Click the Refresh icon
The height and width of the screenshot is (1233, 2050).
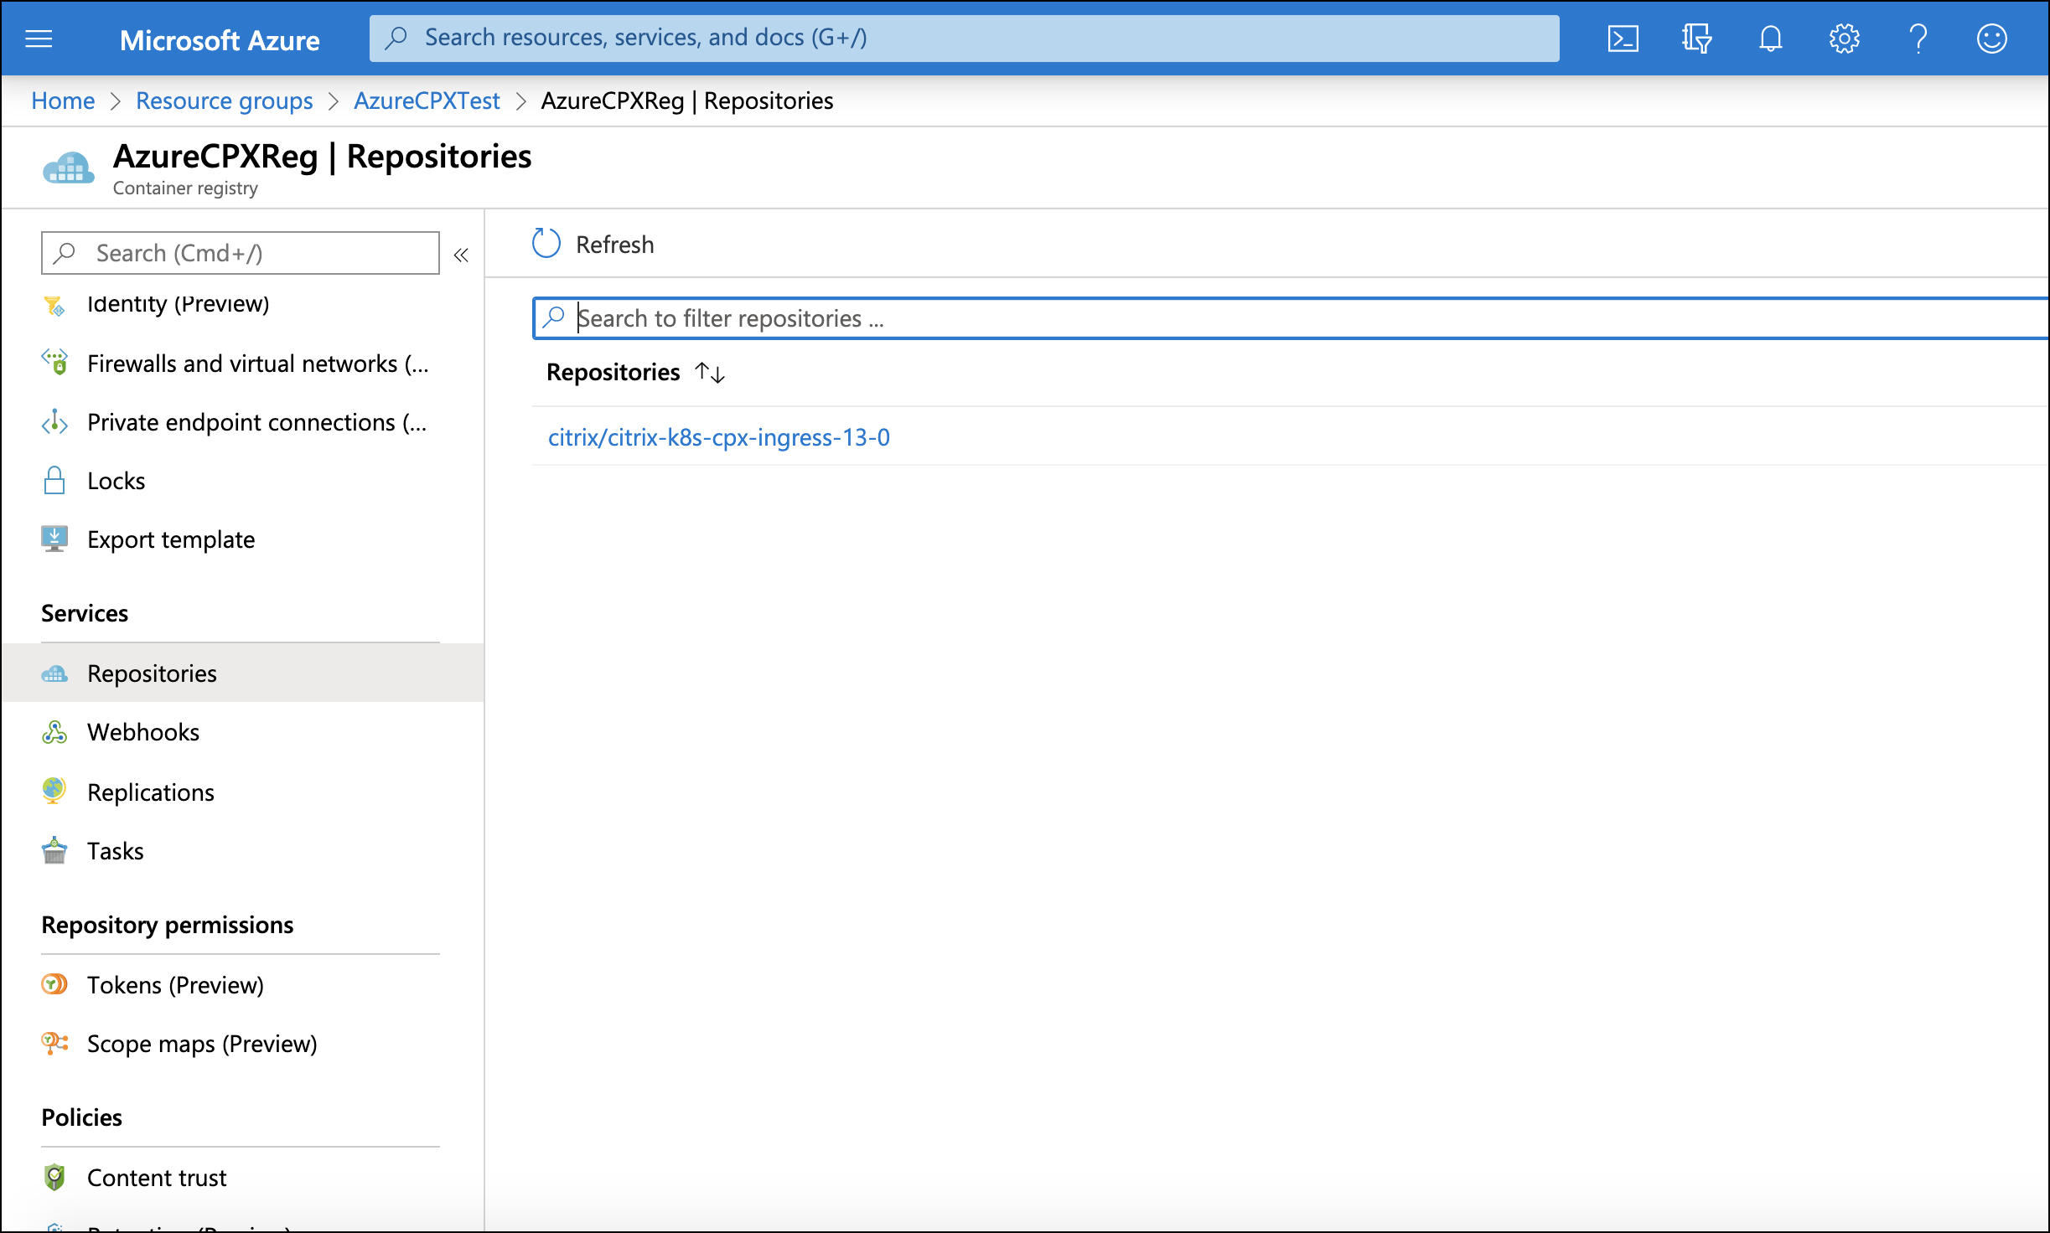coord(546,244)
